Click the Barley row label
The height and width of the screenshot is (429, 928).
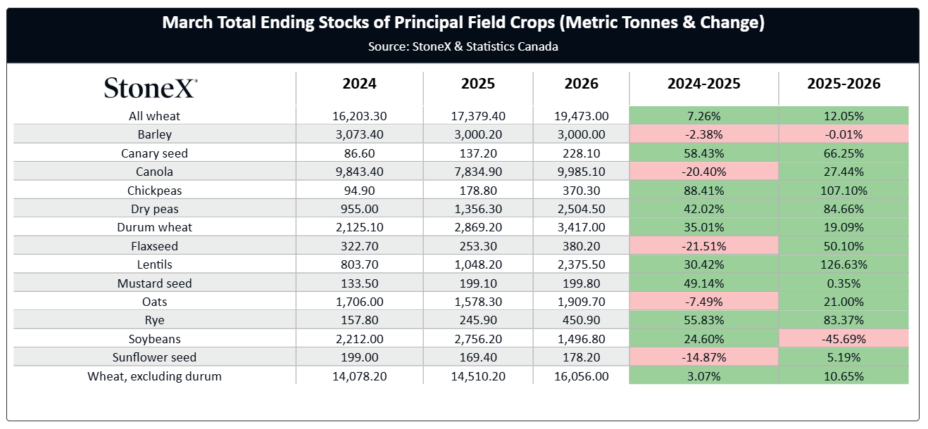pyautogui.click(x=154, y=134)
